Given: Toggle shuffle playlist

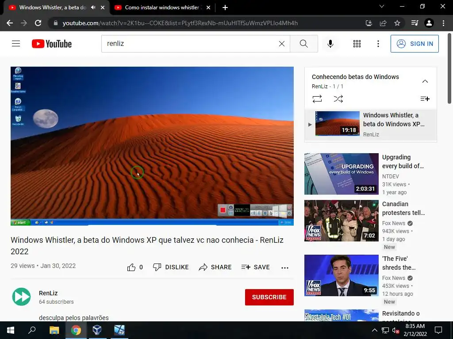Looking at the screenshot, I should [338, 99].
